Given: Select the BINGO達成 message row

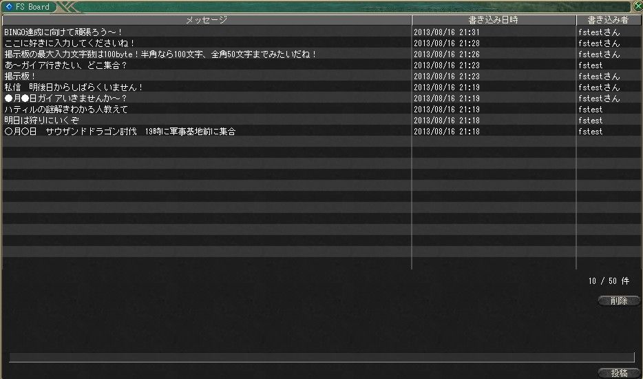Looking at the screenshot, I should pos(321,32).
